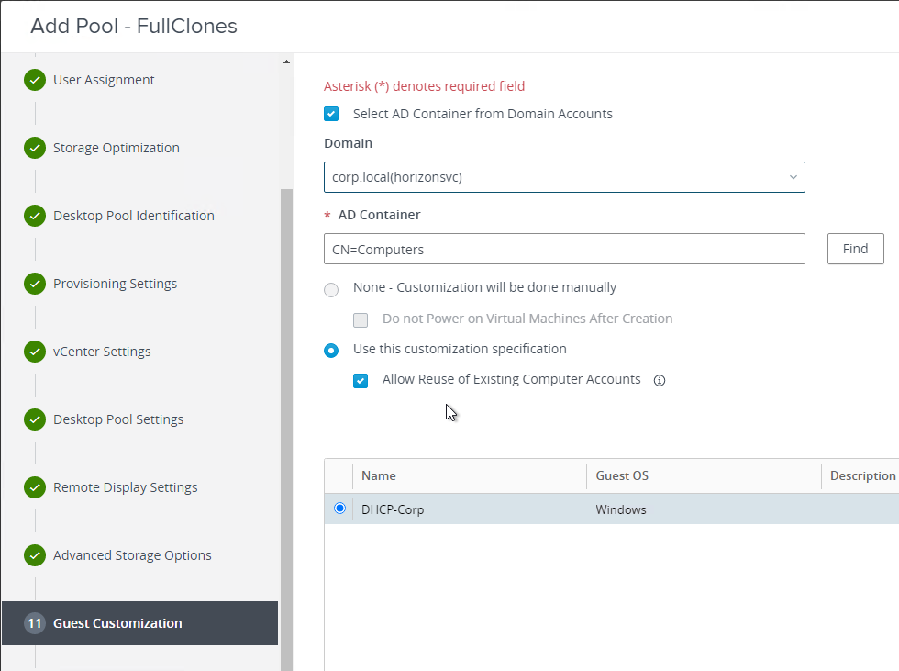Screen dimensions: 899x671
Task: Click the Desktop Pool Identification checkmark icon
Action: coord(35,216)
